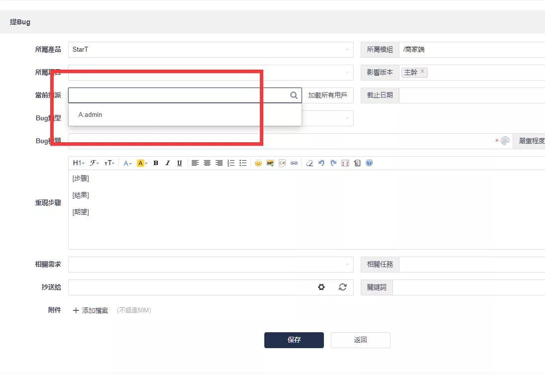Click the 保存 button
545x375 pixels.
(x=294, y=340)
